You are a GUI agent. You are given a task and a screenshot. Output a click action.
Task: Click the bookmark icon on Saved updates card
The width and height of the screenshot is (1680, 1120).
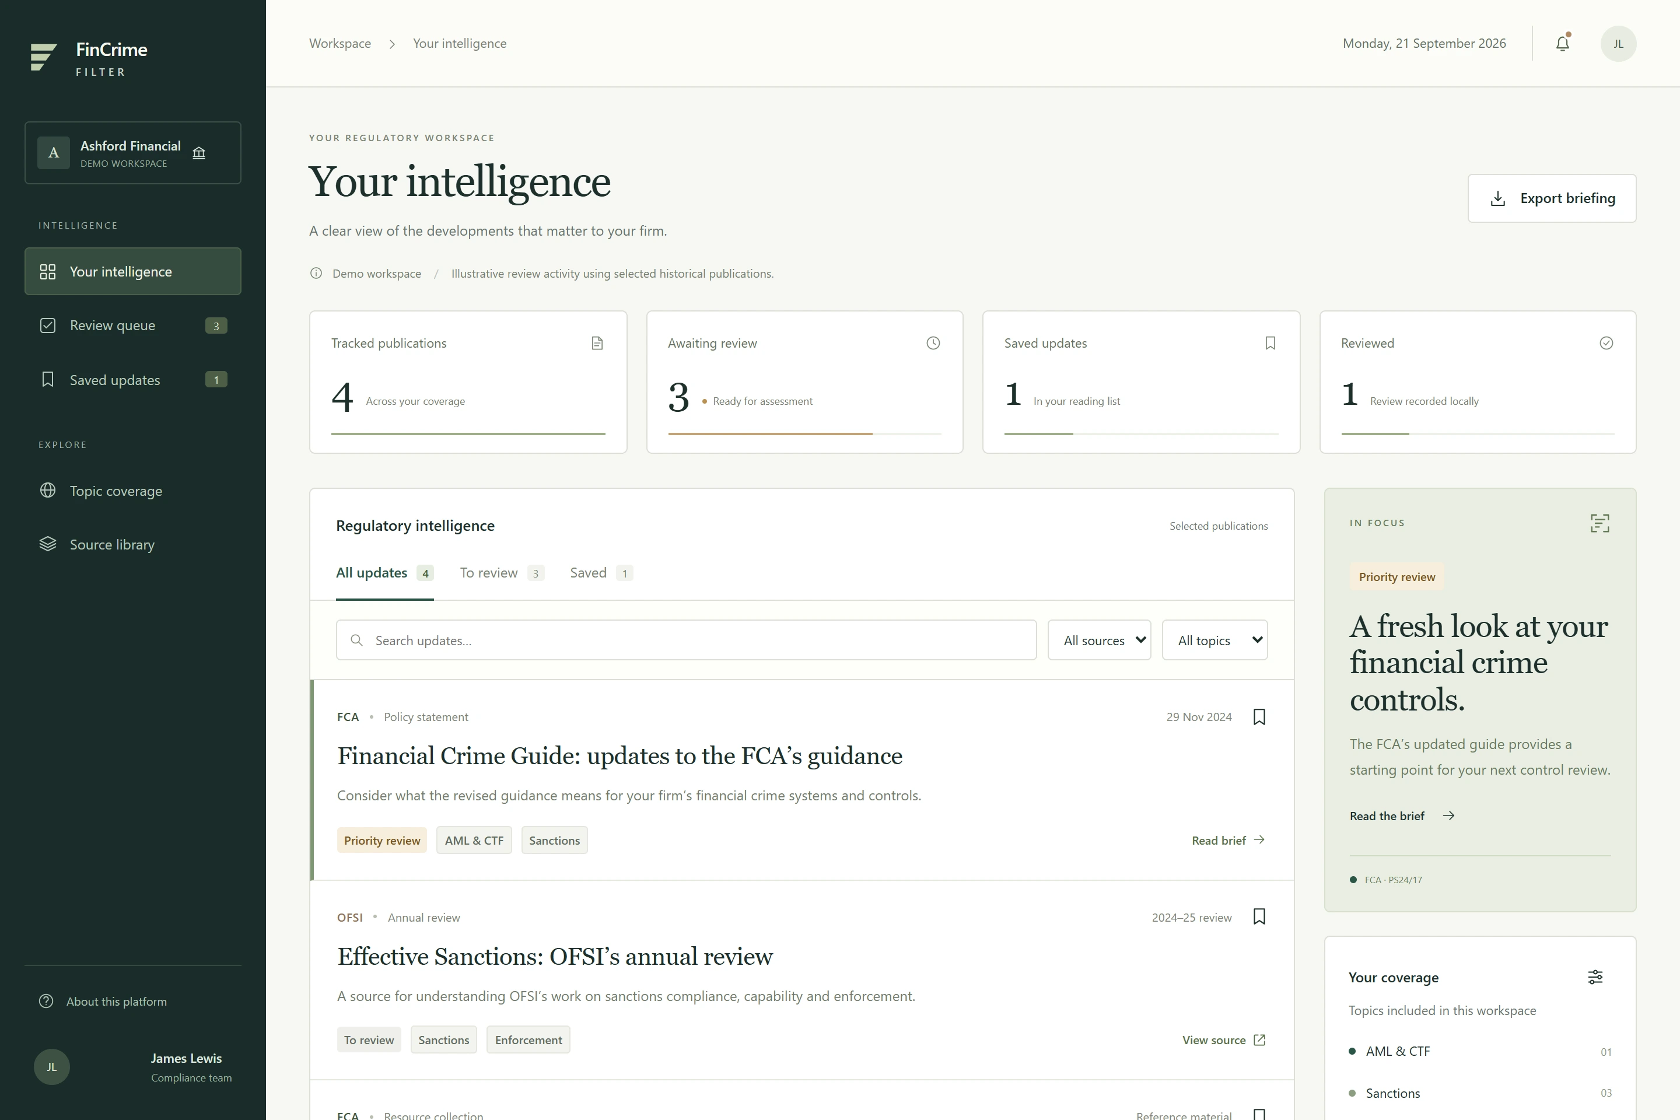pos(1270,344)
